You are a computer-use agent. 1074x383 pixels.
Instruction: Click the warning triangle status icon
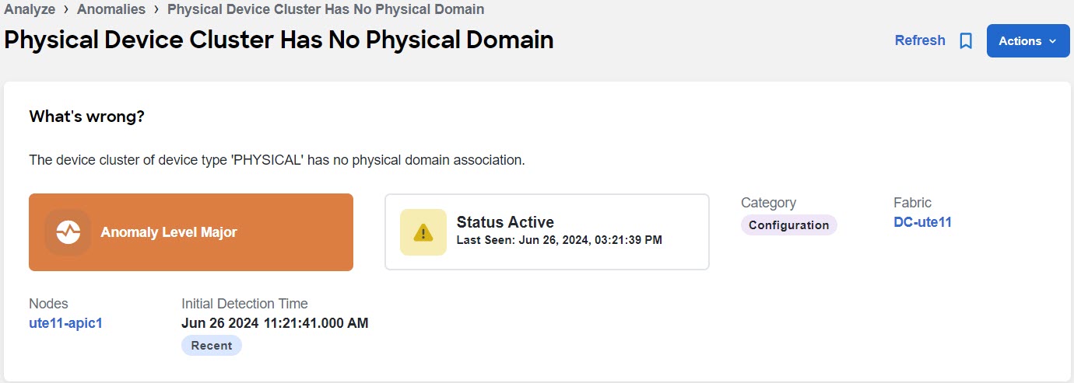click(423, 232)
